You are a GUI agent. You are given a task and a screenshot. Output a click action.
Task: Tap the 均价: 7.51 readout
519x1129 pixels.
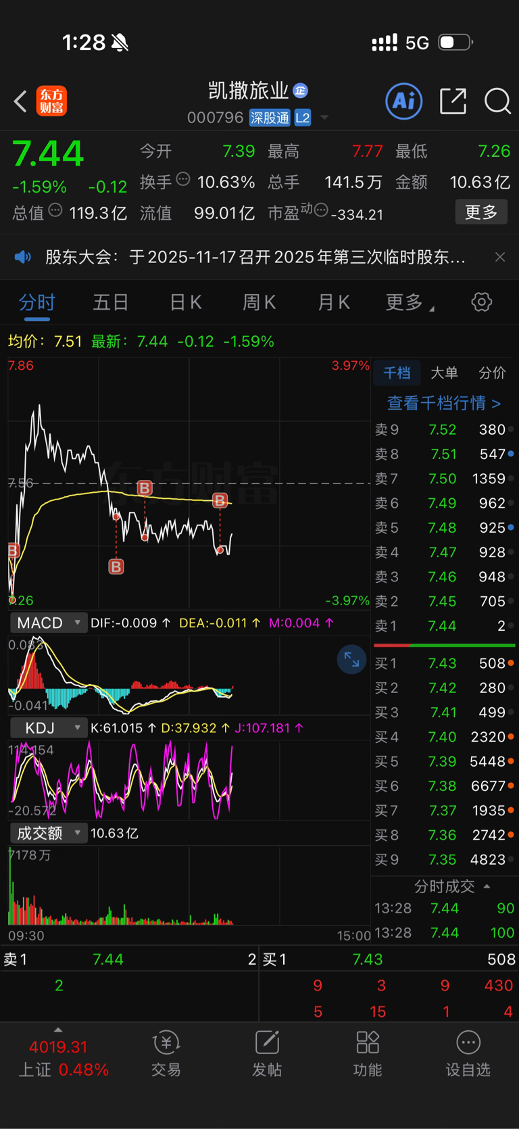[x=45, y=341]
